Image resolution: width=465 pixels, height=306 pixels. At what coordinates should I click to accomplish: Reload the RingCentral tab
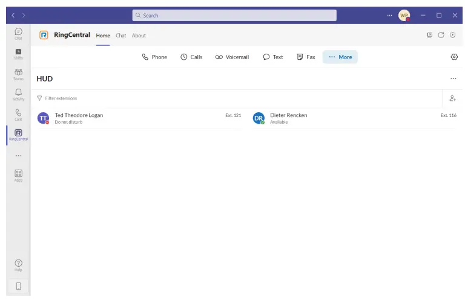pos(441,35)
